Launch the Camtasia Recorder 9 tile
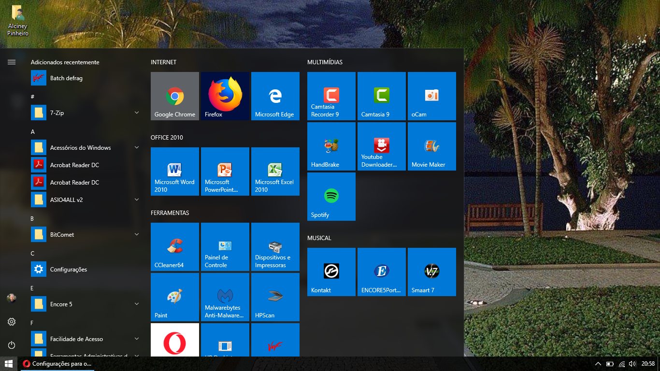Screen dimensions: 660x371 pos(331,96)
